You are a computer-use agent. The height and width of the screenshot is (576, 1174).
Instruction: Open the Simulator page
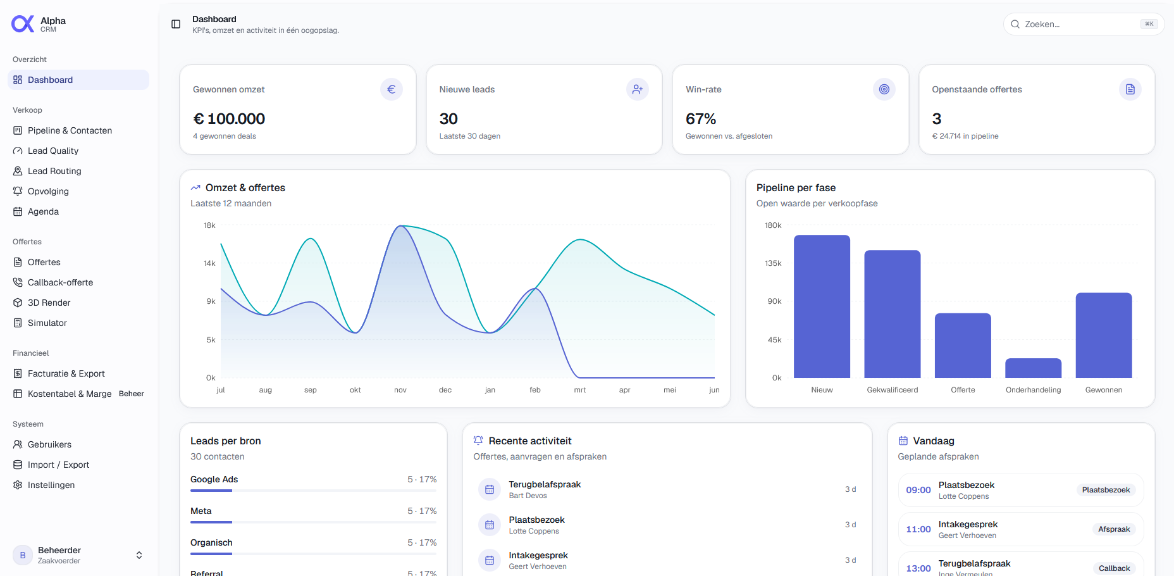(78, 323)
